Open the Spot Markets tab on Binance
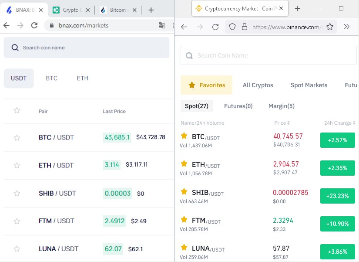 point(309,85)
